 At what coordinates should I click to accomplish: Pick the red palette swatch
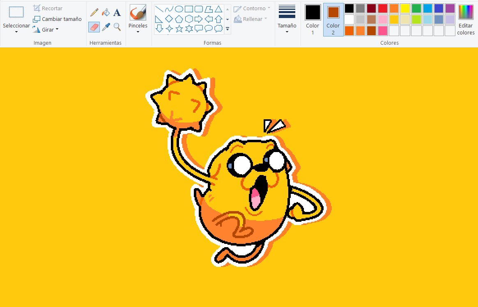pyautogui.click(x=383, y=8)
